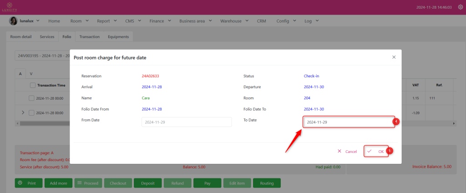Click the Routing button
Screen dimensions: 466x193
(x=267, y=183)
